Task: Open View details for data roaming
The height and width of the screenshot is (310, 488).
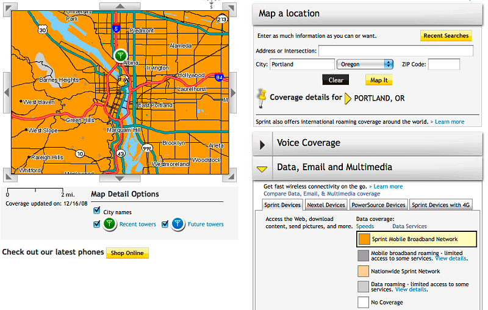Action: (411, 289)
